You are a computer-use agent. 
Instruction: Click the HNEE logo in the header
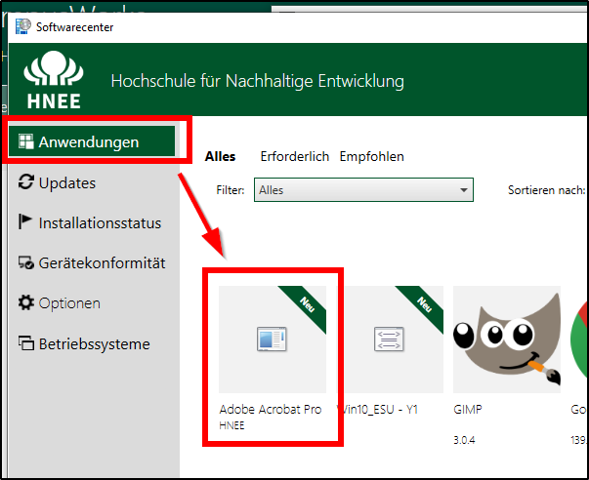(53, 79)
